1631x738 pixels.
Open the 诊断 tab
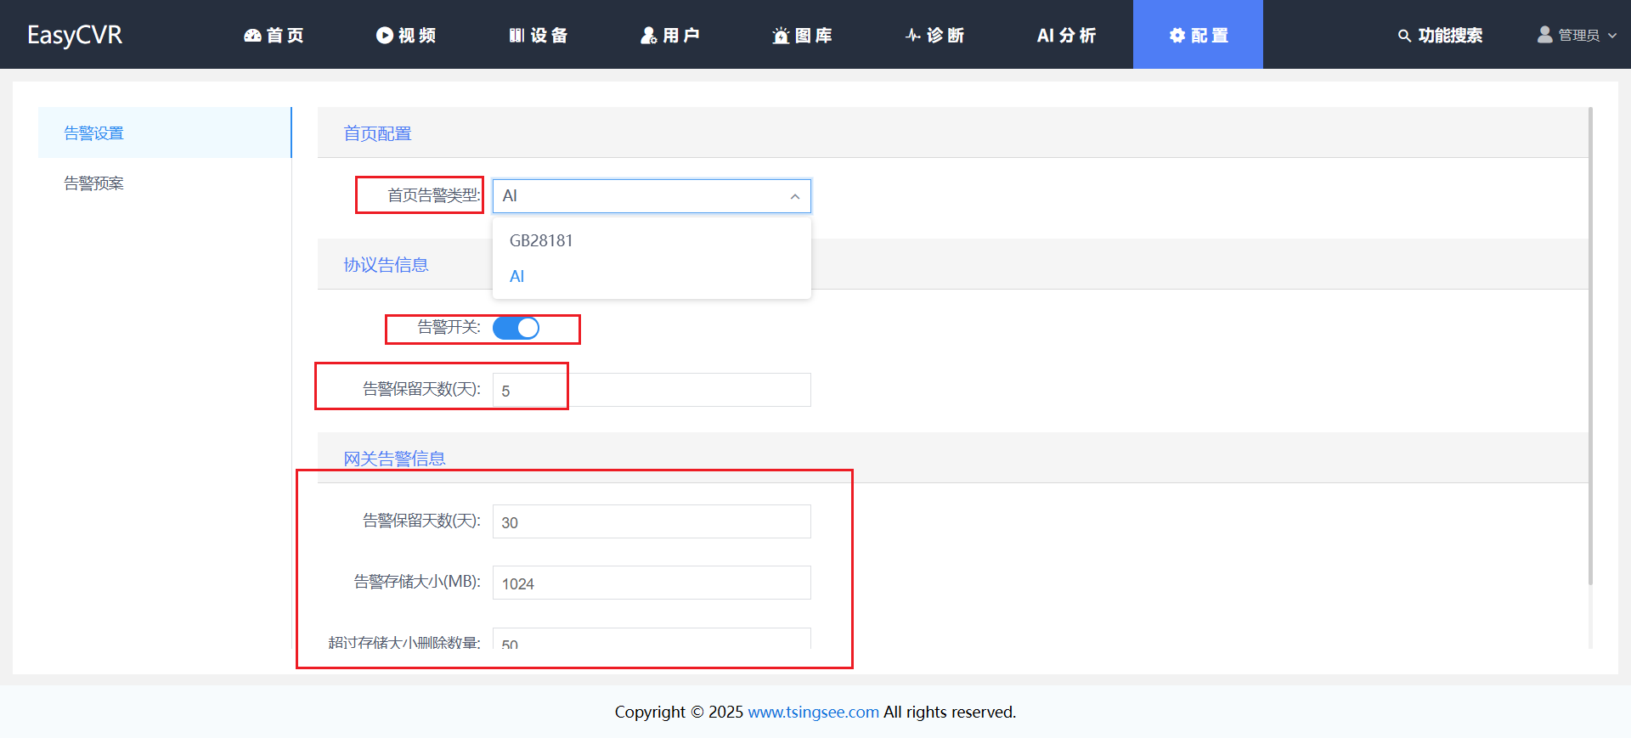click(x=934, y=35)
